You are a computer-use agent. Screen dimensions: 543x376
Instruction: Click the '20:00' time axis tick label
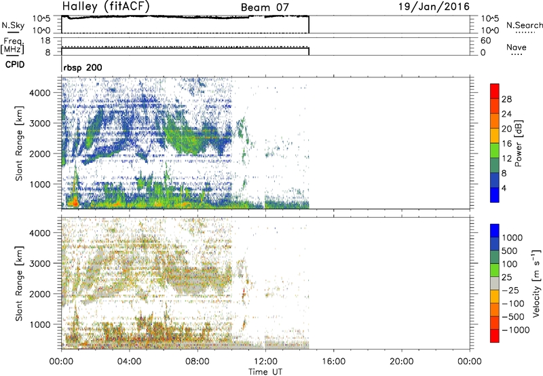point(401,362)
